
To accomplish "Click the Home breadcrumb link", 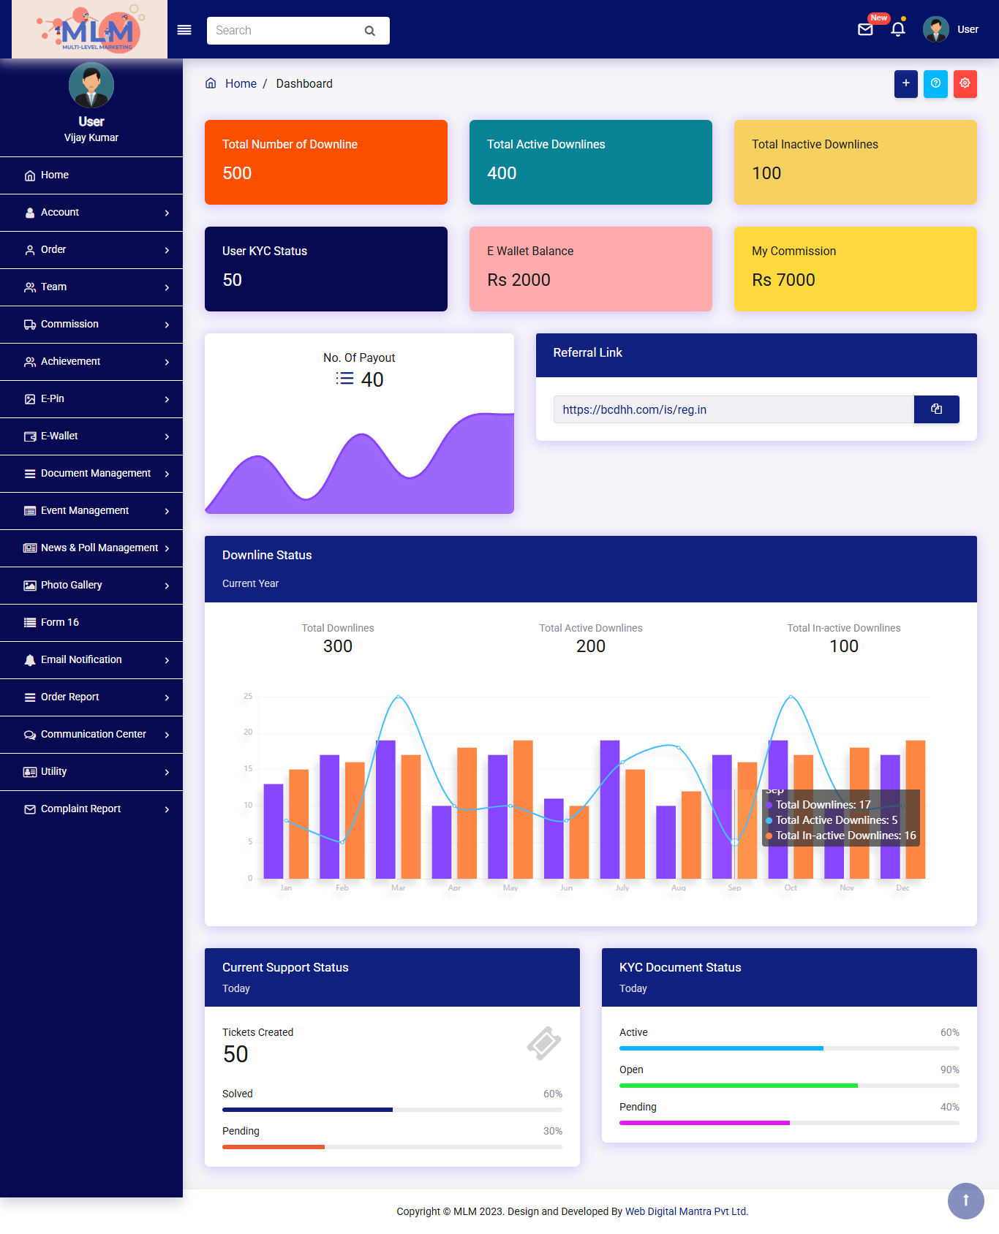I will pos(241,84).
